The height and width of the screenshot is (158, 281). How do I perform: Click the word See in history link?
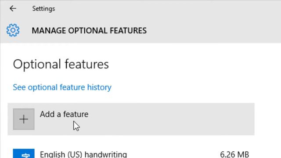[x=19, y=87]
